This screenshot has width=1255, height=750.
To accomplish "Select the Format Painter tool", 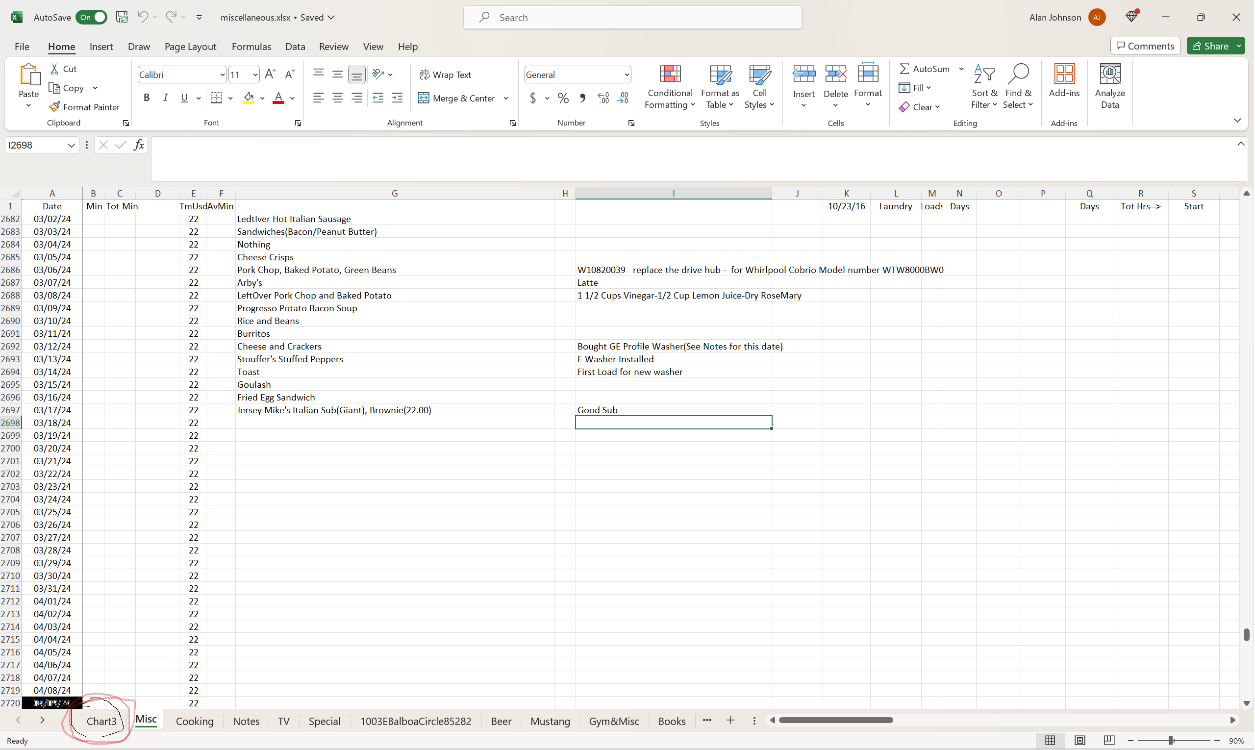I will (85, 107).
